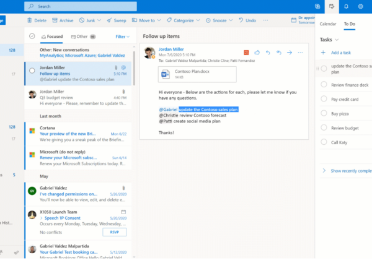Mark Review finance deck as complete
Screen dimensions: 372x260
coord(324,84)
